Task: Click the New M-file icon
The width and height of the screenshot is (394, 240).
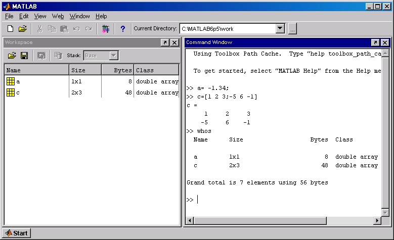Action: tap(10, 29)
